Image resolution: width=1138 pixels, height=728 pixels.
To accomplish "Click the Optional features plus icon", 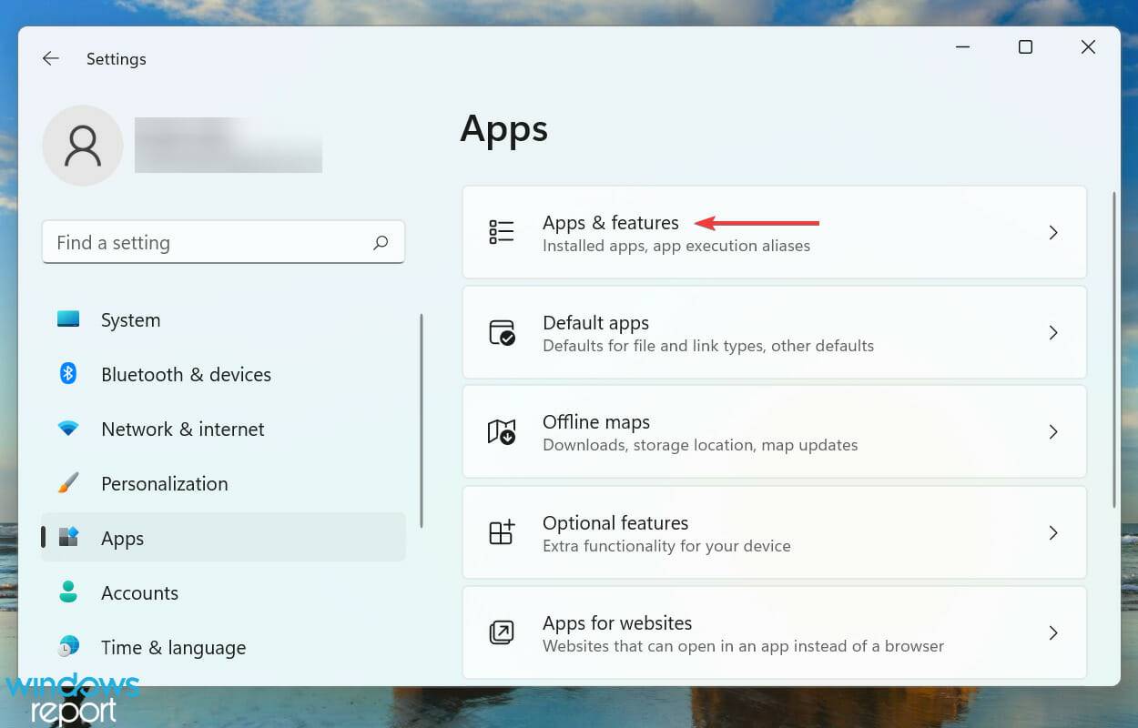I will [502, 532].
